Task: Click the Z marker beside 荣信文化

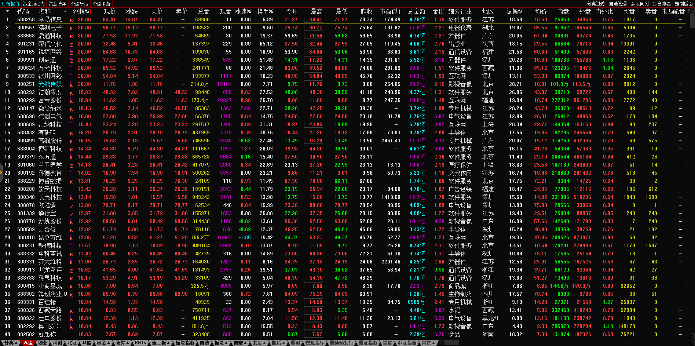Action: pyautogui.click(x=71, y=44)
